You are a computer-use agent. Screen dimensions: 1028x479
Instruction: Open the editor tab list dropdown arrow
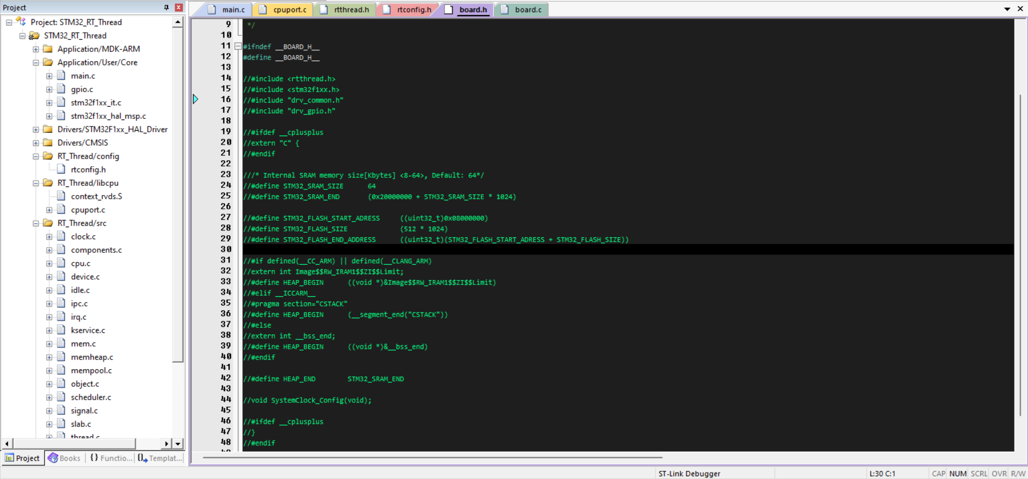(x=1007, y=9)
